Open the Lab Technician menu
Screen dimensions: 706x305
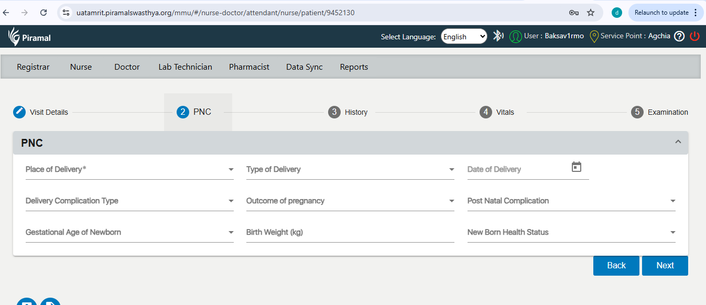(186, 67)
